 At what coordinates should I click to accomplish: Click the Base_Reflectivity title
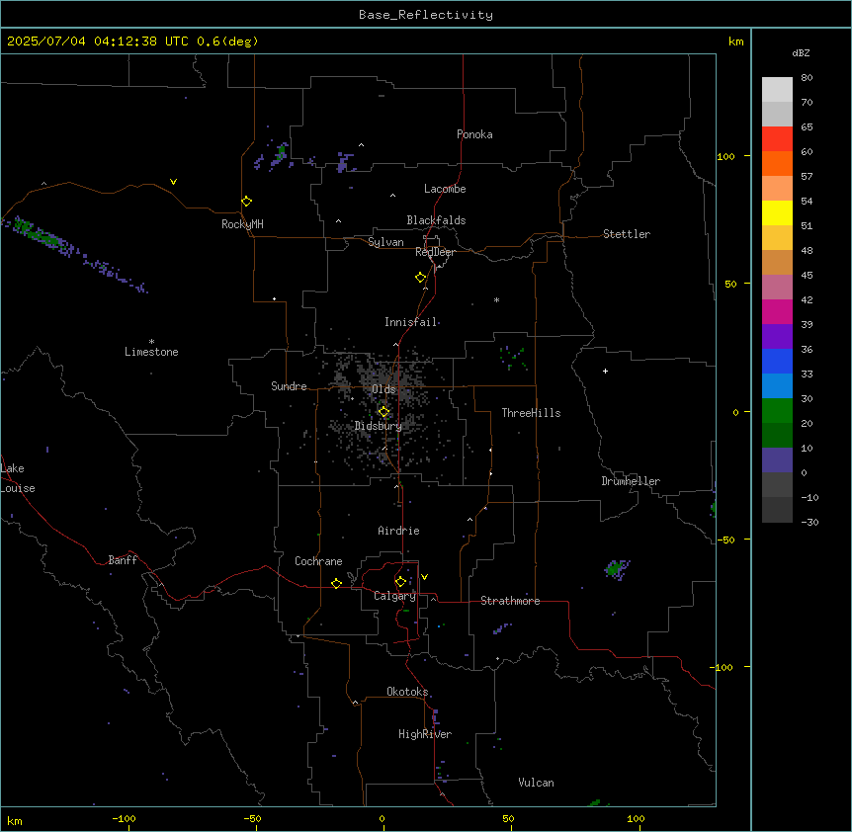click(x=426, y=15)
